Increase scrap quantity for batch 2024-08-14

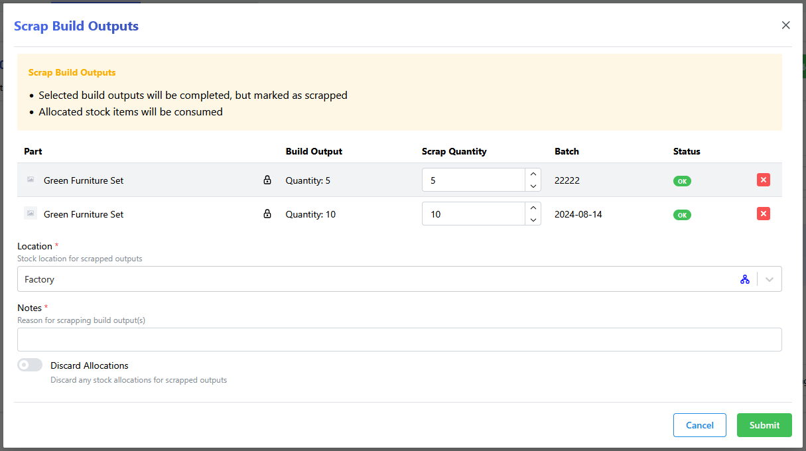(x=533, y=208)
